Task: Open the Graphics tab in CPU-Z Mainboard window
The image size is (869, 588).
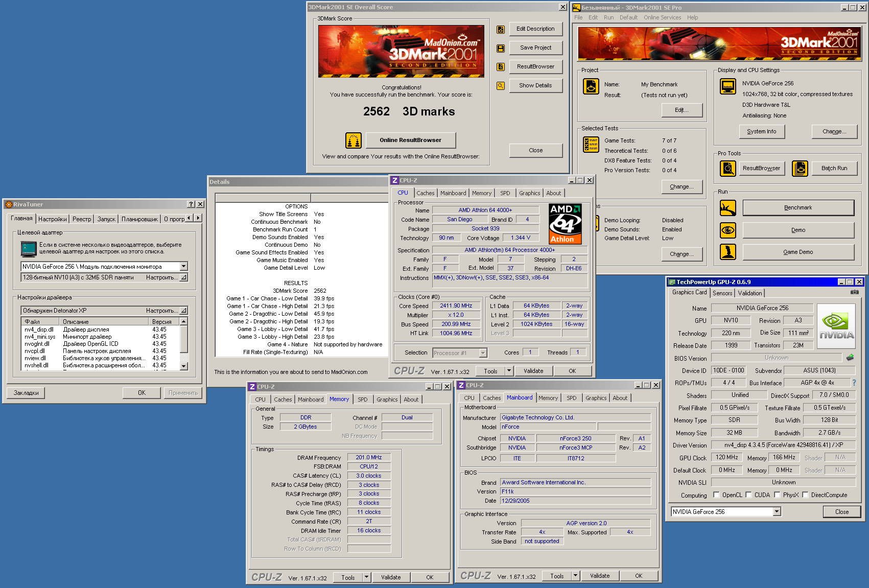Action: pos(596,398)
